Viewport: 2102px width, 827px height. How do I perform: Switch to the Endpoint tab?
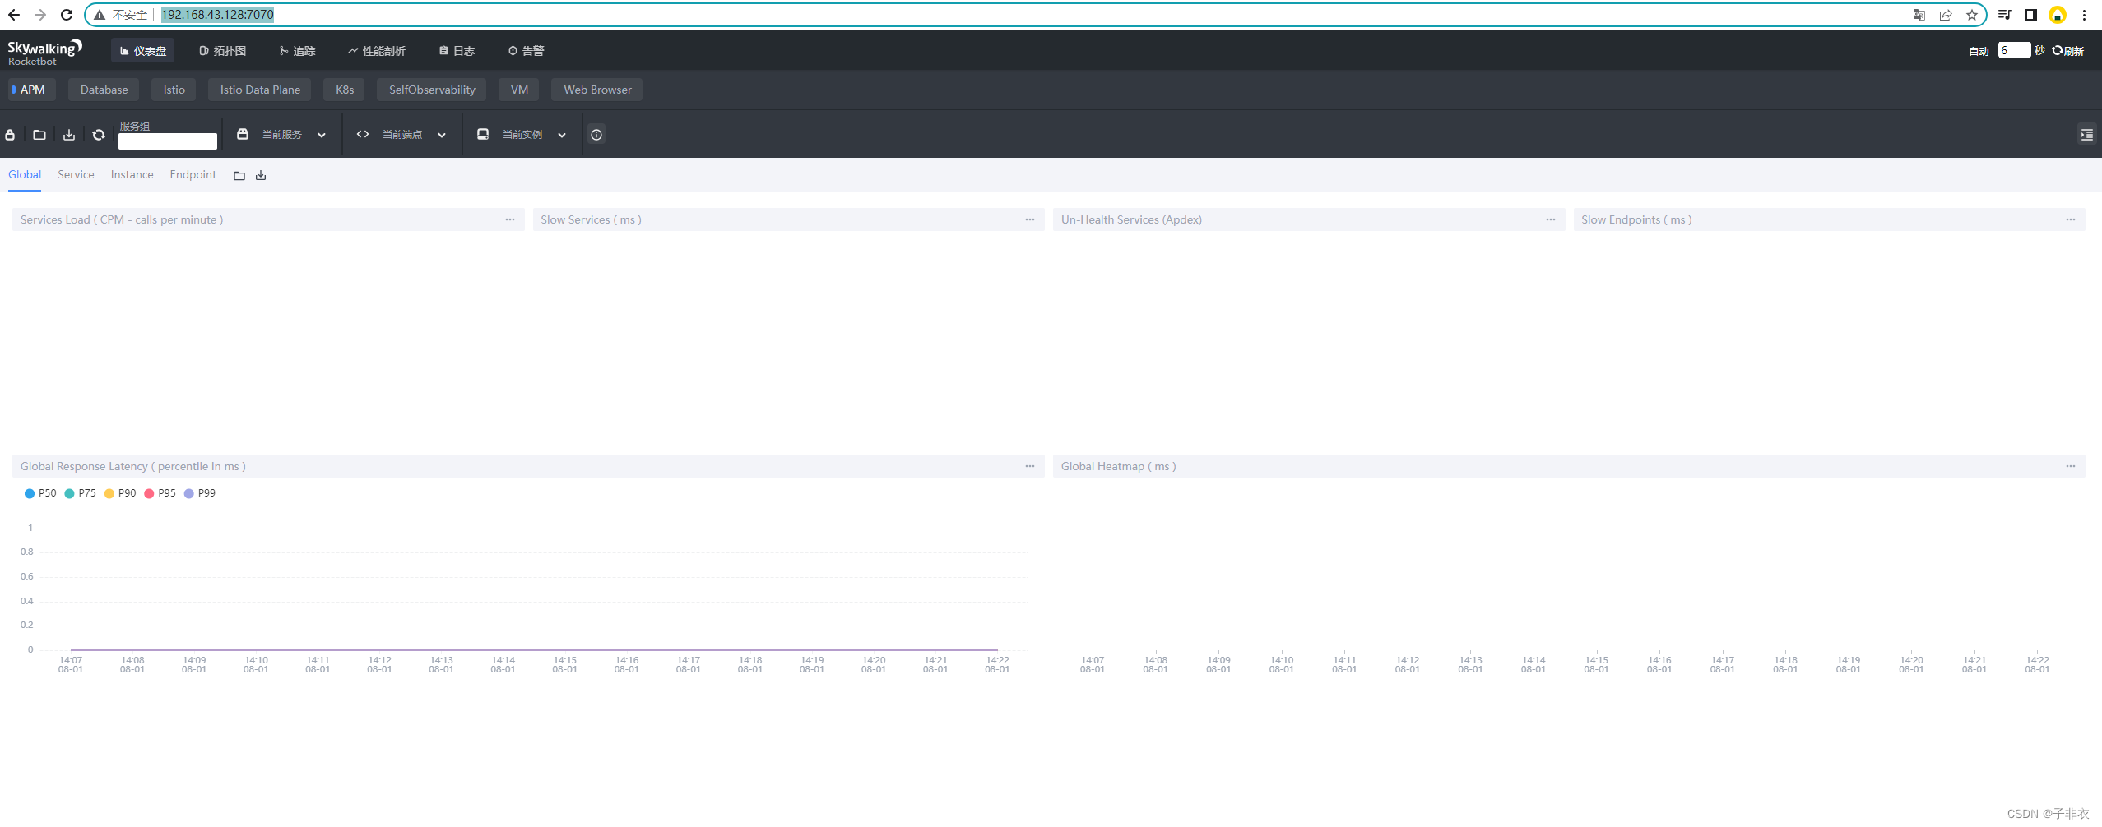tap(193, 175)
